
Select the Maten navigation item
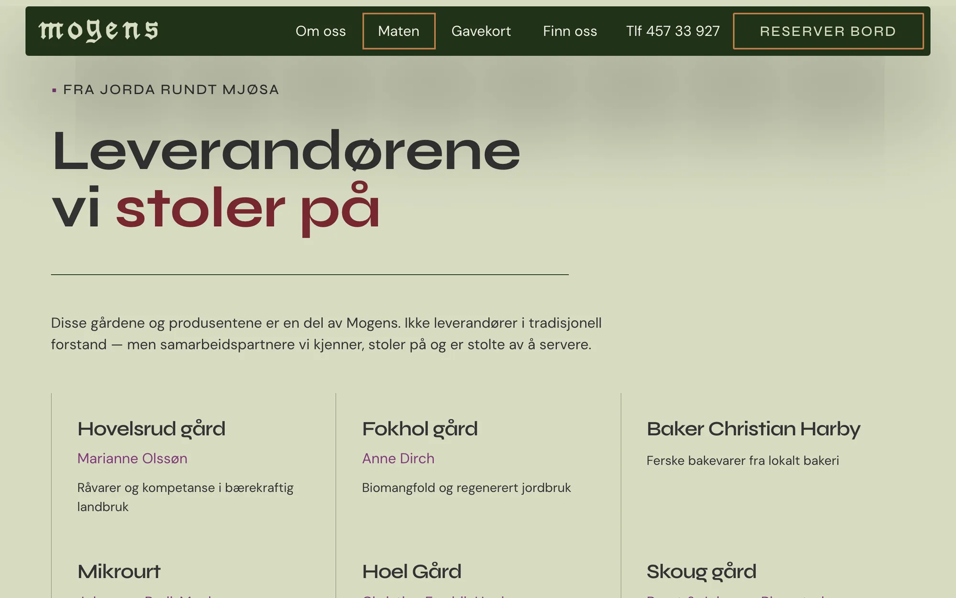(x=399, y=31)
